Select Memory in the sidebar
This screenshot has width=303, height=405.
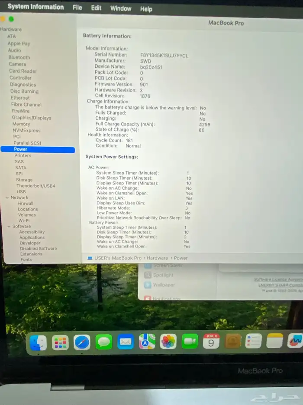click(x=21, y=124)
